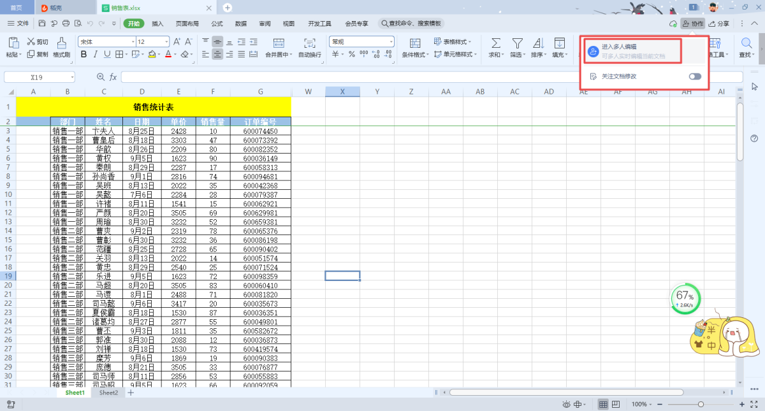
Task: Toggle the 关注文档修改 switch on
Action: point(695,76)
